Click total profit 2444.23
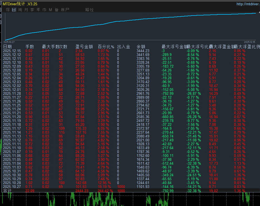The height and width of the screenshot is (206, 260). click(x=82, y=191)
